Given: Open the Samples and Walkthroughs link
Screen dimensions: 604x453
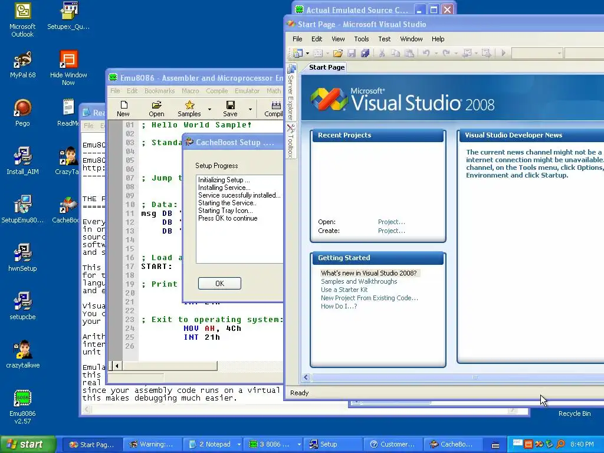Looking at the screenshot, I should tap(359, 281).
